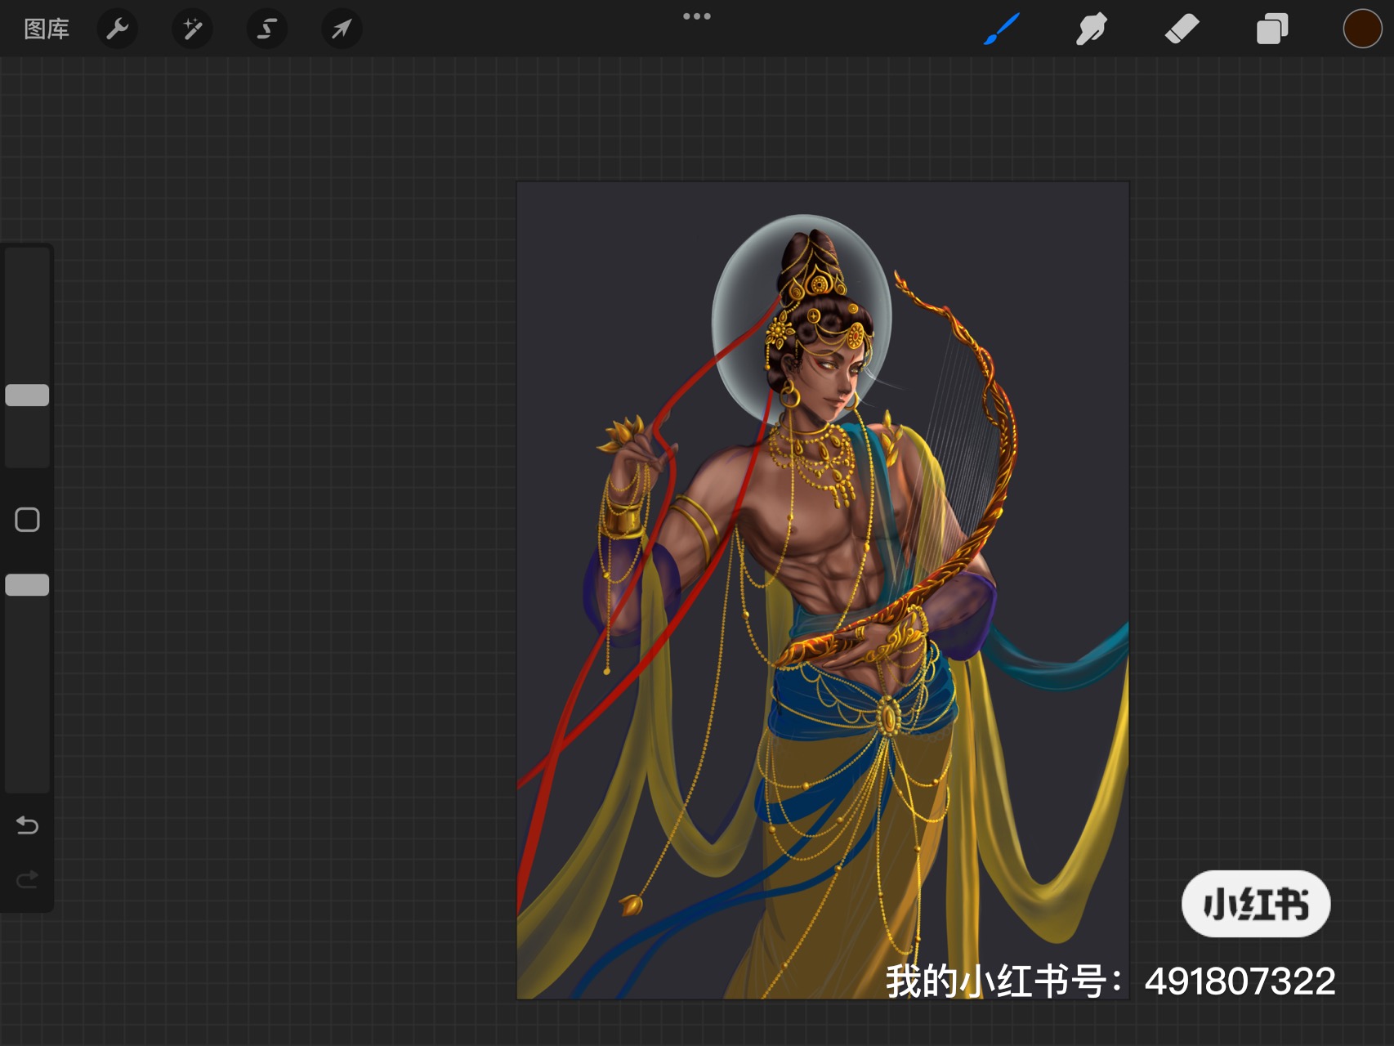Click the deity painting on the canvas

click(x=823, y=590)
